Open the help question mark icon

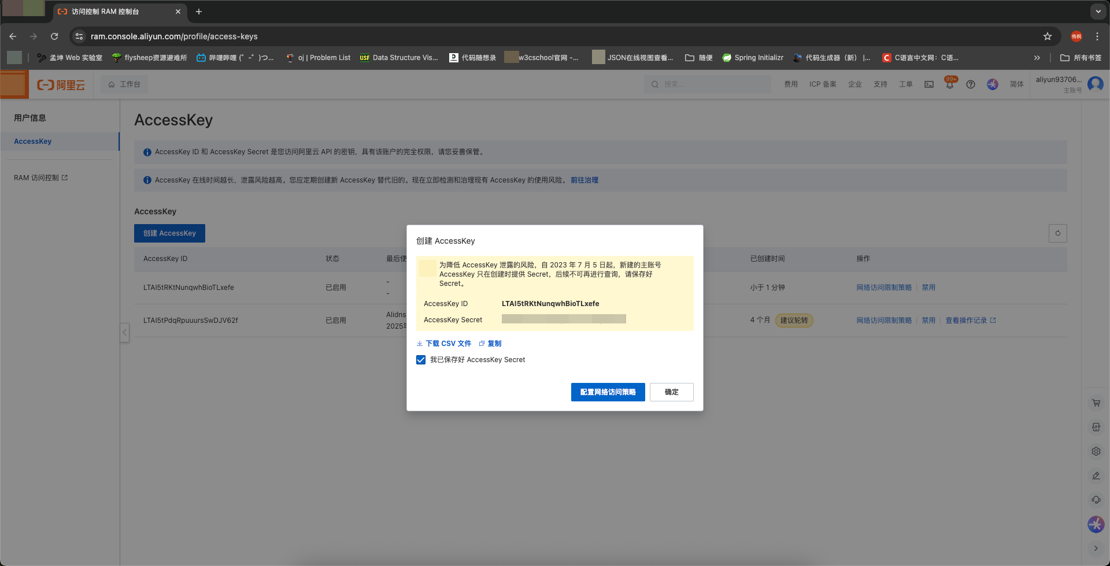click(x=971, y=84)
